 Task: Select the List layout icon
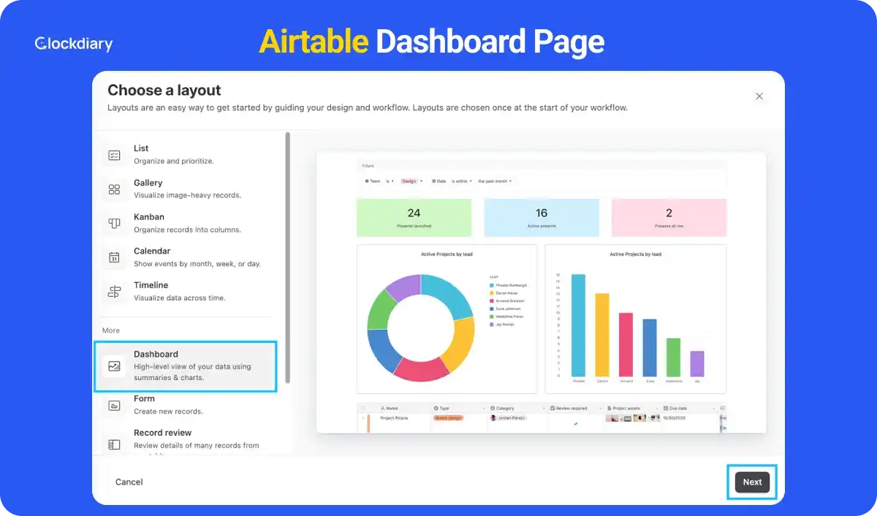114,155
